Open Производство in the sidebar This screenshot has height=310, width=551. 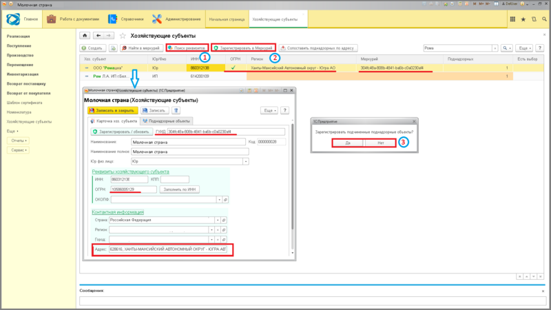20,55
